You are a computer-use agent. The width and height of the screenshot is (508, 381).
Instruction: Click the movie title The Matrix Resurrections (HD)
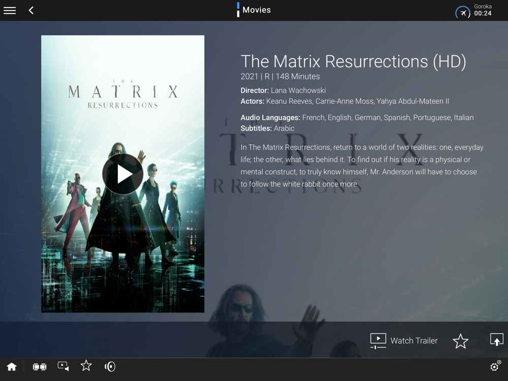pyautogui.click(x=354, y=61)
